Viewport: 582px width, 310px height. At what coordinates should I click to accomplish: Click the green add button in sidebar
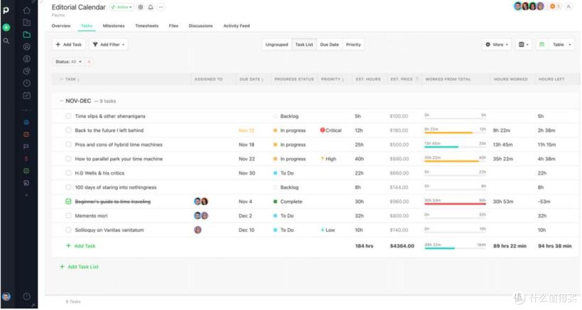click(x=6, y=27)
